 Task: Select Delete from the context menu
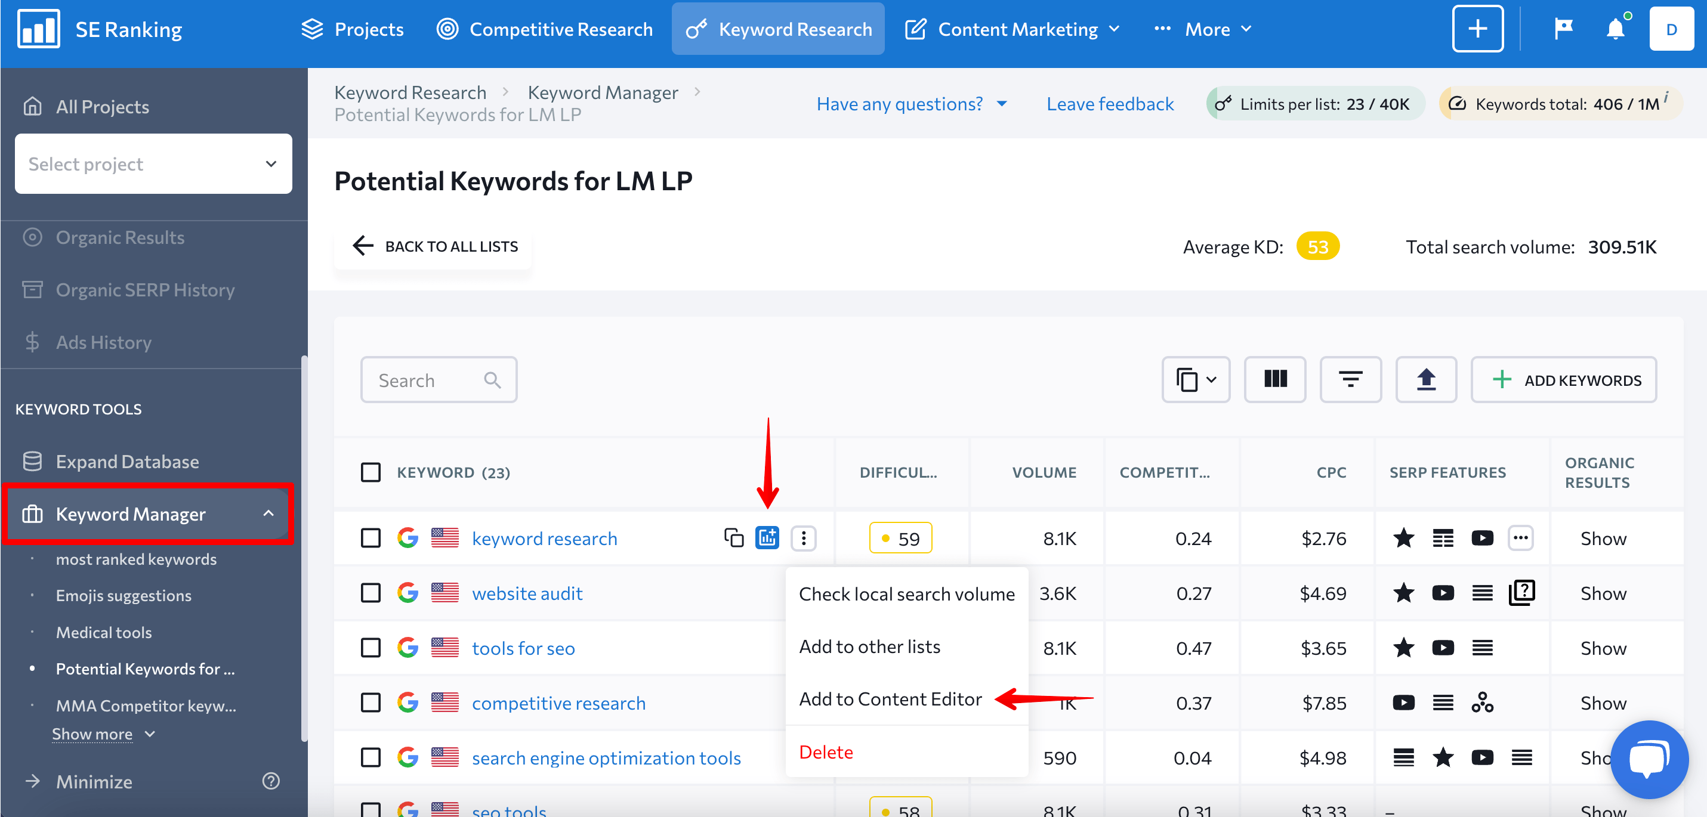(825, 752)
